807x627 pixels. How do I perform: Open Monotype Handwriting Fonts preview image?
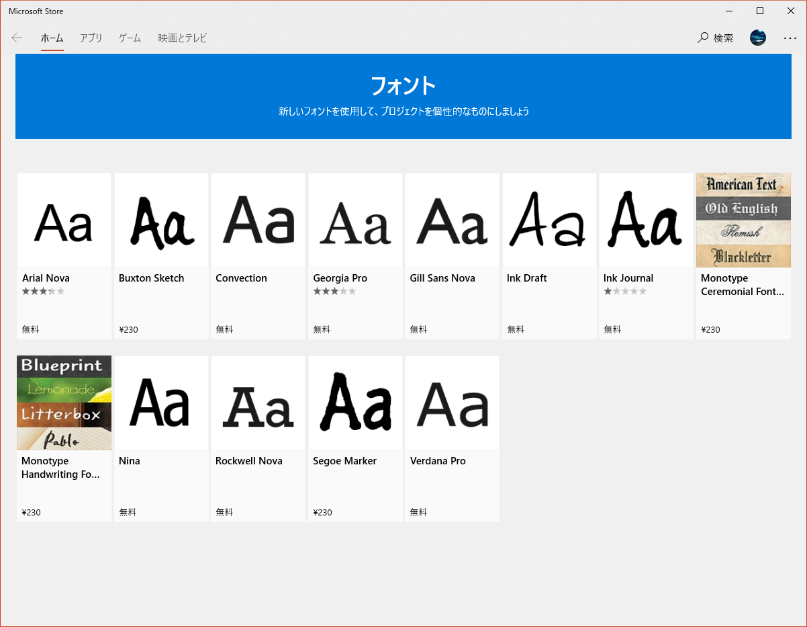point(64,403)
